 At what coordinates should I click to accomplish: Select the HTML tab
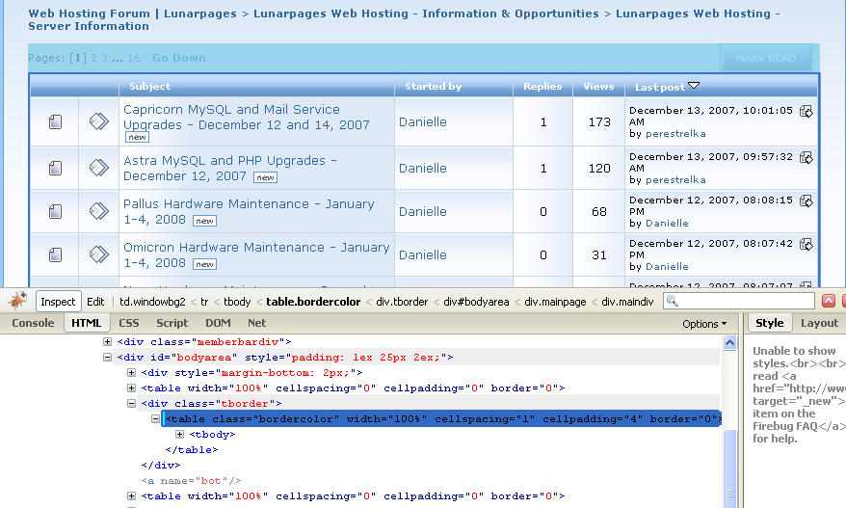click(x=87, y=323)
